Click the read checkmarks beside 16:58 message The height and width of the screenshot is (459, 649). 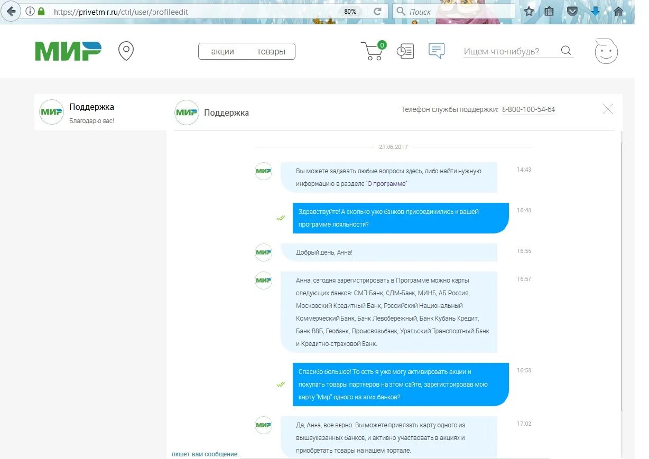point(281,385)
